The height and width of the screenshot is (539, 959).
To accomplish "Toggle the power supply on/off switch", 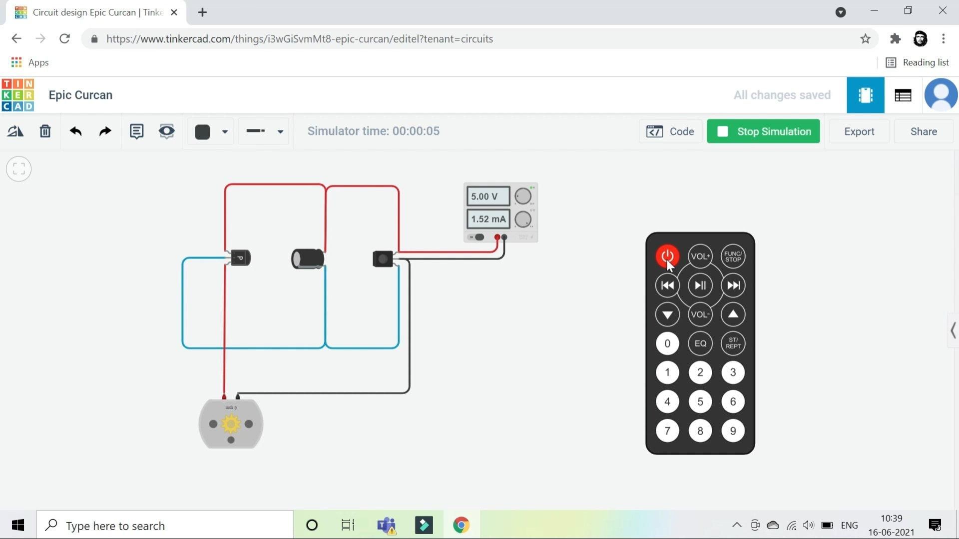I will 478,237.
